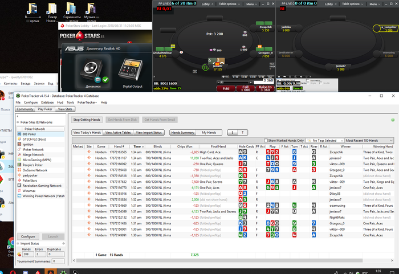This screenshot has width=399, height=274.
Task: Click Call 1 600 button
Action: [x=245, y=88]
